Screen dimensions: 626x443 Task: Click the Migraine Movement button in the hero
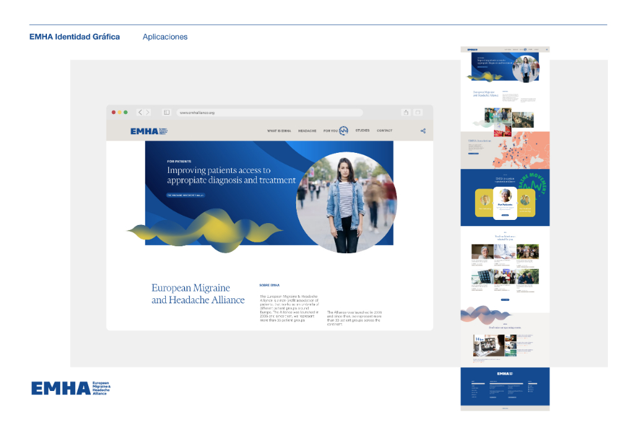pyautogui.click(x=186, y=195)
